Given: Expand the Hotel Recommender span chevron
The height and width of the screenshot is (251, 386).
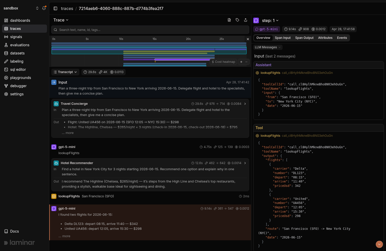Looking at the screenshot, I should point(245,163).
